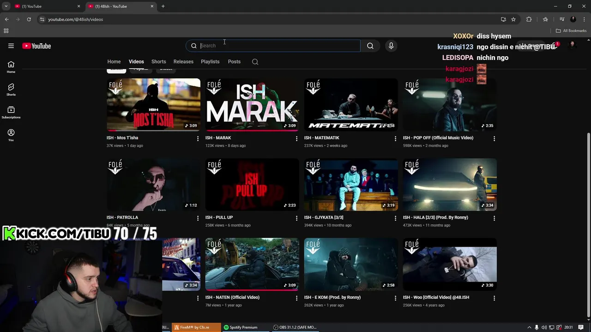Image resolution: width=591 pixels, height=332 pixels.
Task: Click the channel search magnifier icon
Action: 255,62
